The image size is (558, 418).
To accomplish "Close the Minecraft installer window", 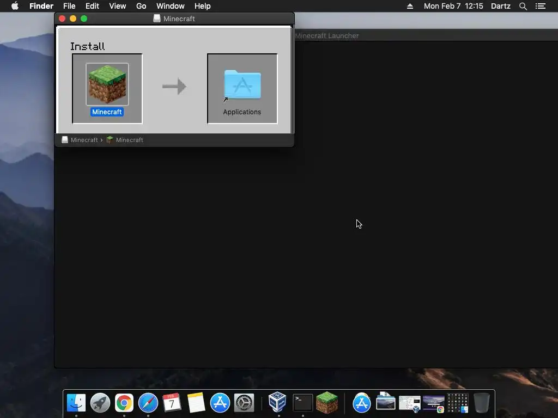I will pos(62,19).
